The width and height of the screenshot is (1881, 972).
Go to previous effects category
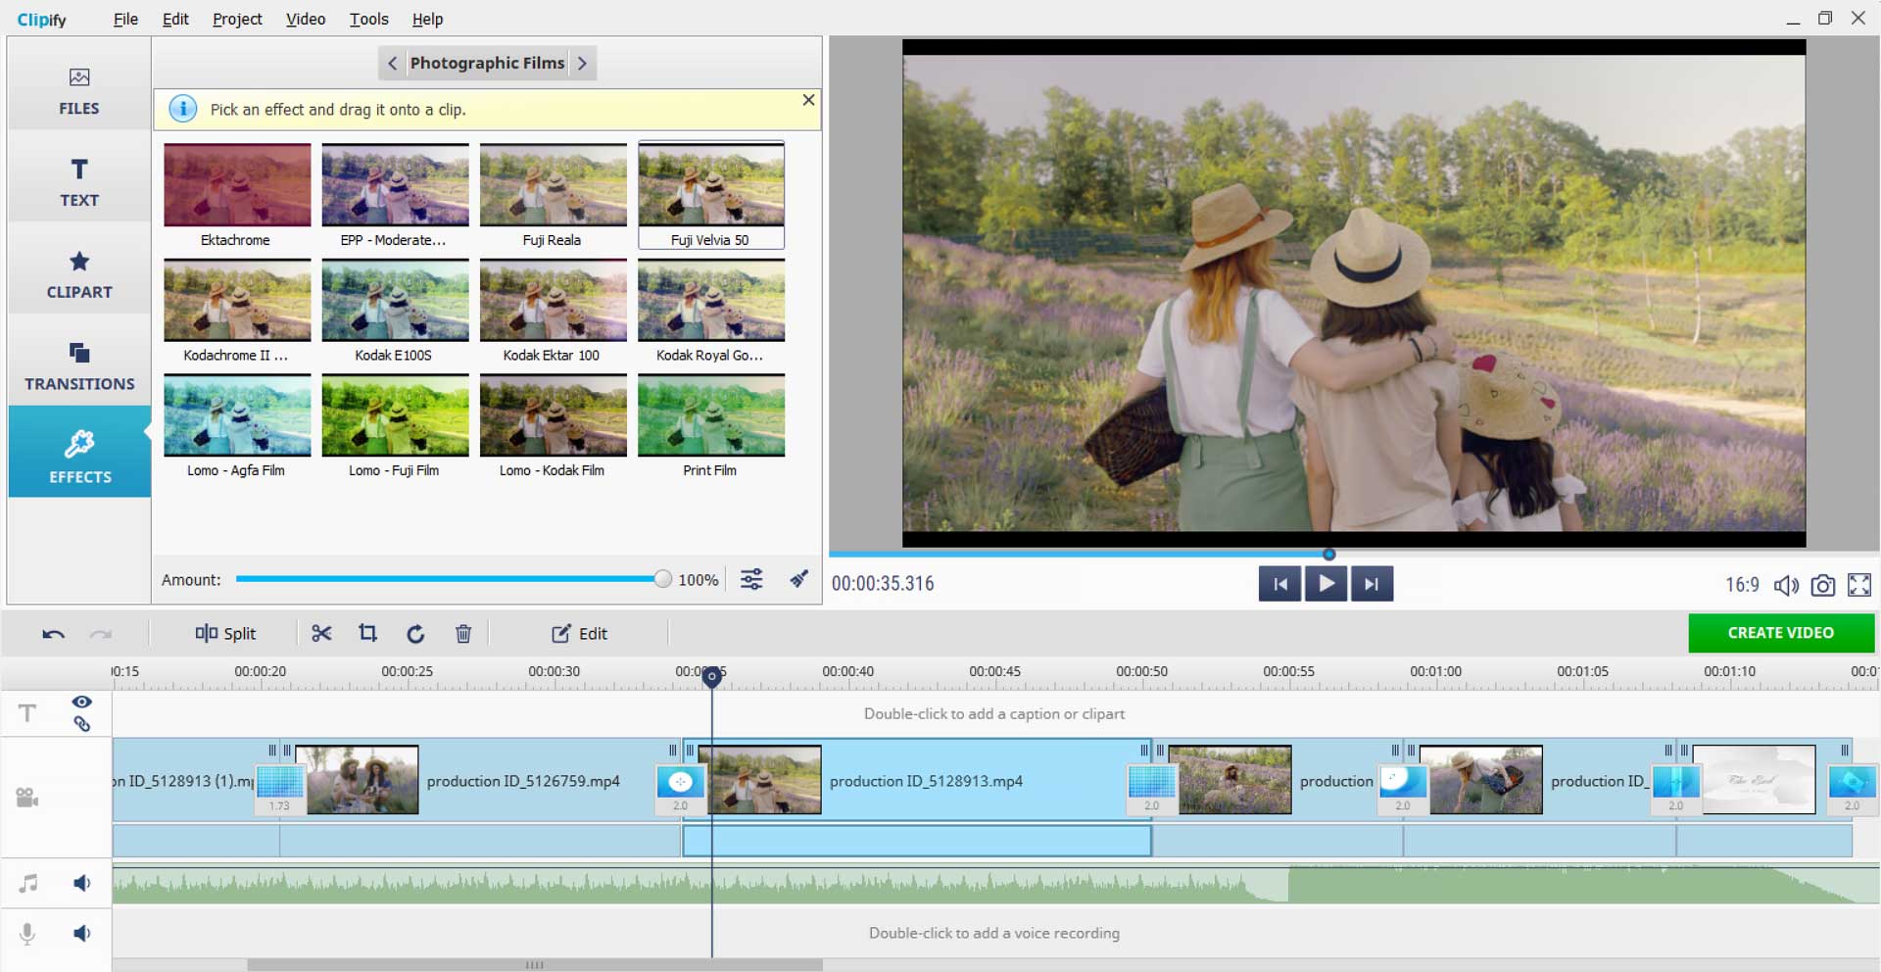coord(392,63)
